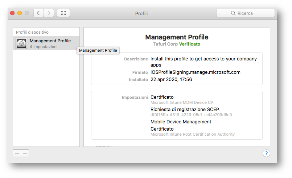Click the 'Tafuri Corp' organization name
292x178 pixels.
pos(165,44)
